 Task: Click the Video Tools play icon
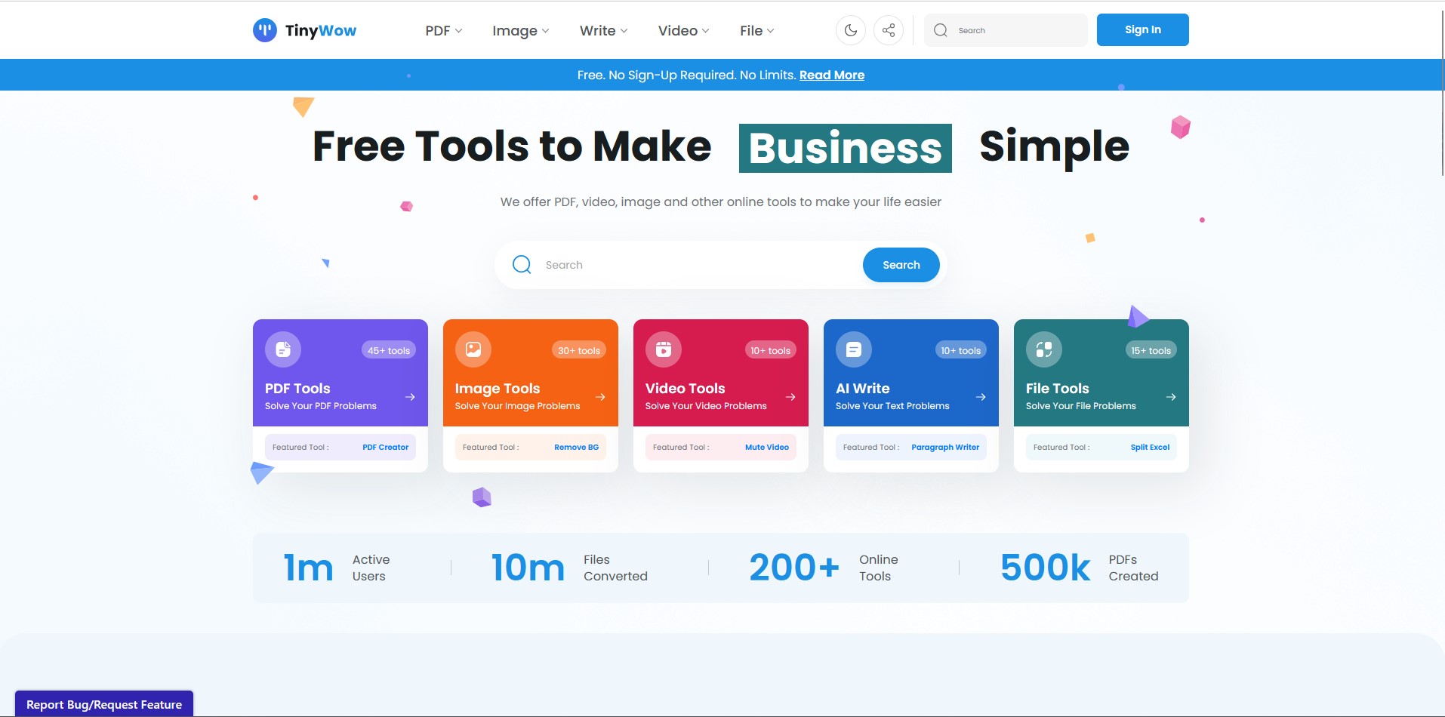click(x=664, y=349)
